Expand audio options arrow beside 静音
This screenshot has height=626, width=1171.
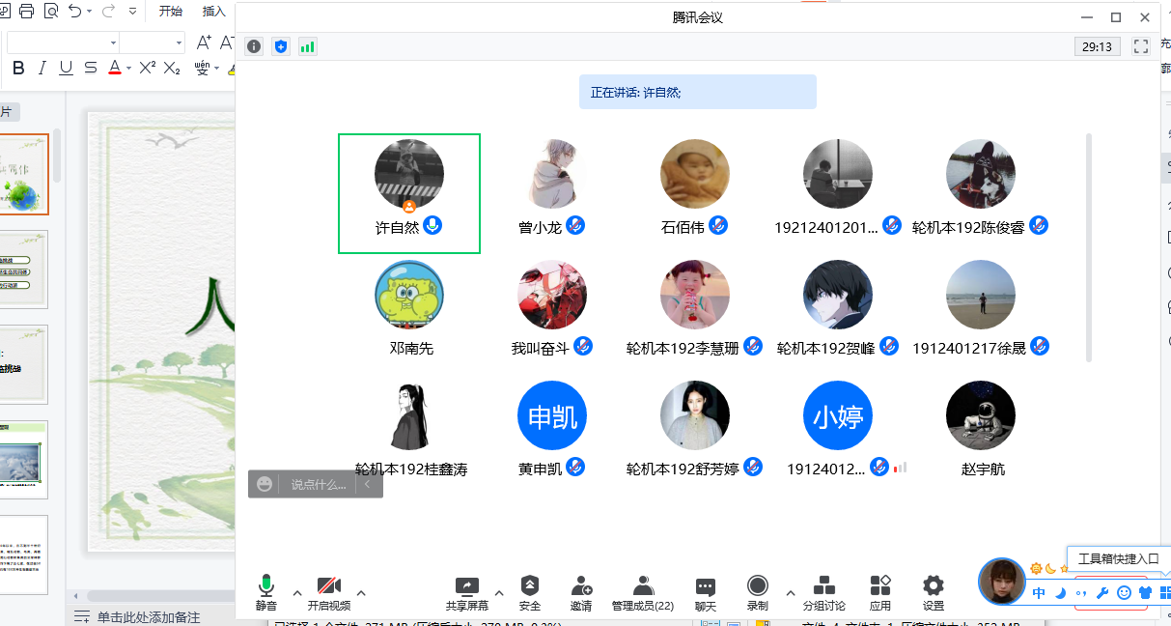[x=297, y=593]
